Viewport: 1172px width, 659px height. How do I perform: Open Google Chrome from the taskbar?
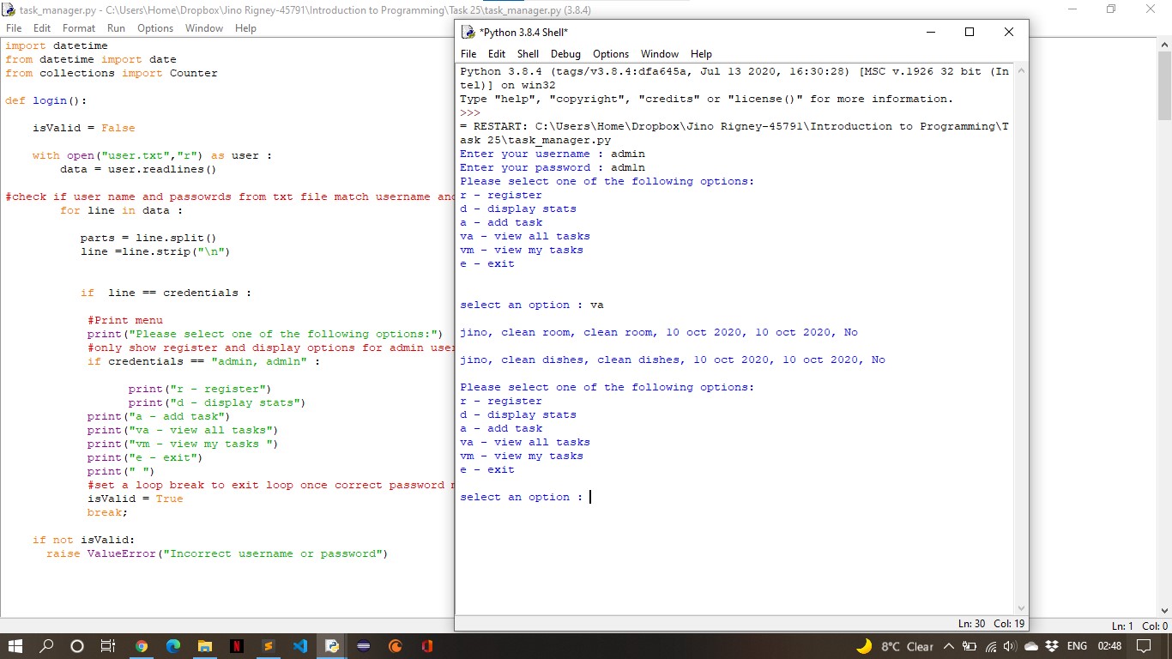142,646
